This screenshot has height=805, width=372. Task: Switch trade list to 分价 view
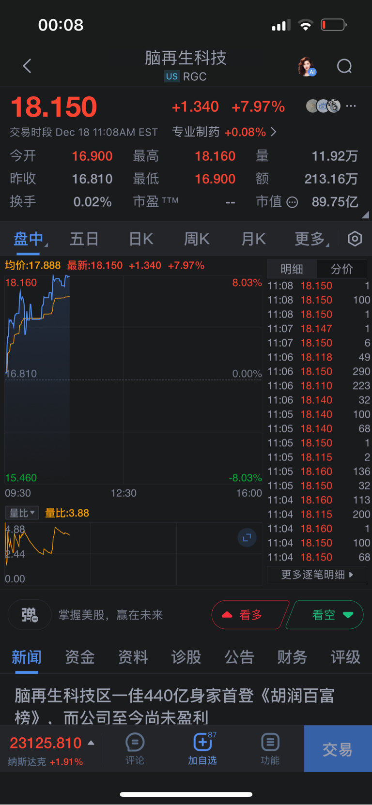(341, 269)
